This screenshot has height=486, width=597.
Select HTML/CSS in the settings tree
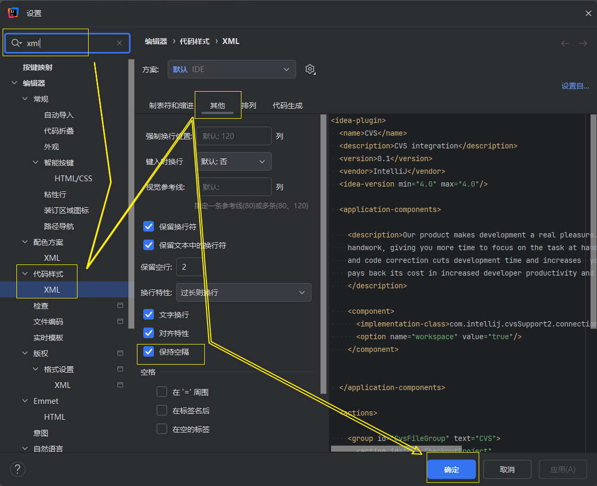pos(73,179)
